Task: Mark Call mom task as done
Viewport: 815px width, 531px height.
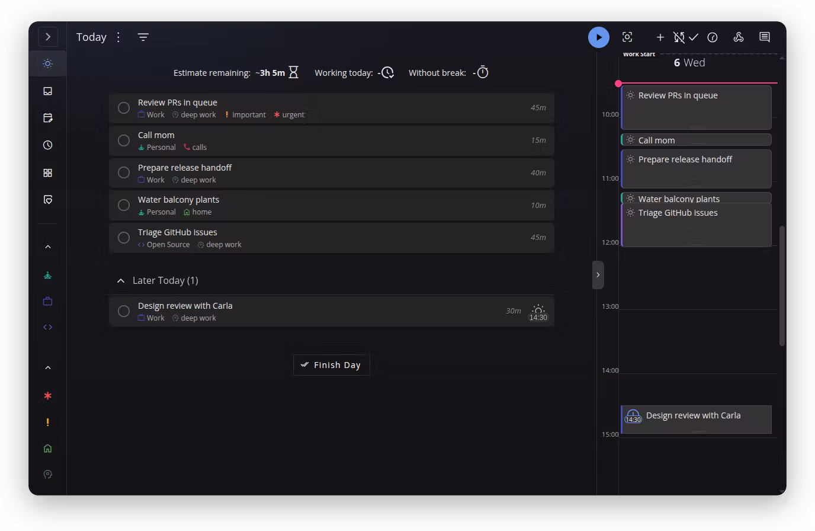Action: tap(124, 140)
